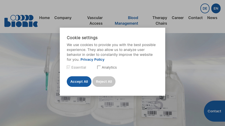
Task: Click the Bionic logo
Action: tap(21, 21)
